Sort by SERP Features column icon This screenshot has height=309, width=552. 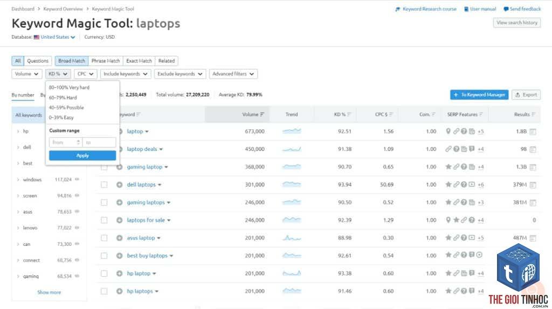click(481, 114)
